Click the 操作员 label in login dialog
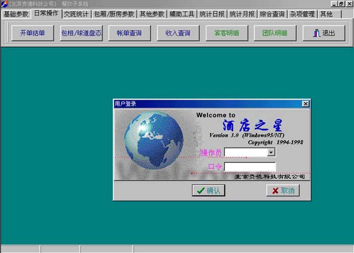This screenshot has height=253, width=354. click(211, 153)
